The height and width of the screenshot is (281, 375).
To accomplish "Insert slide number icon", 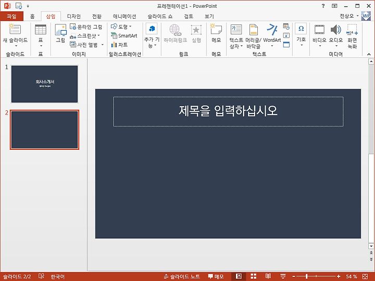I will (x=286, y=35).
